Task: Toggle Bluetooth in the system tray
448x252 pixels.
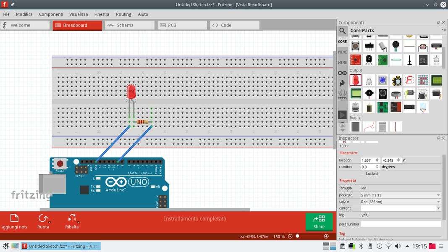Action: tap(361, 246)
